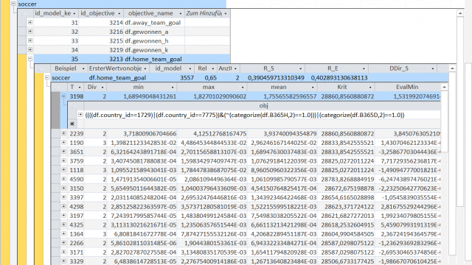Screen dimensions: 472x265
Task: Click the innermost table scroll-up arrow
Action: coord(444,87)
